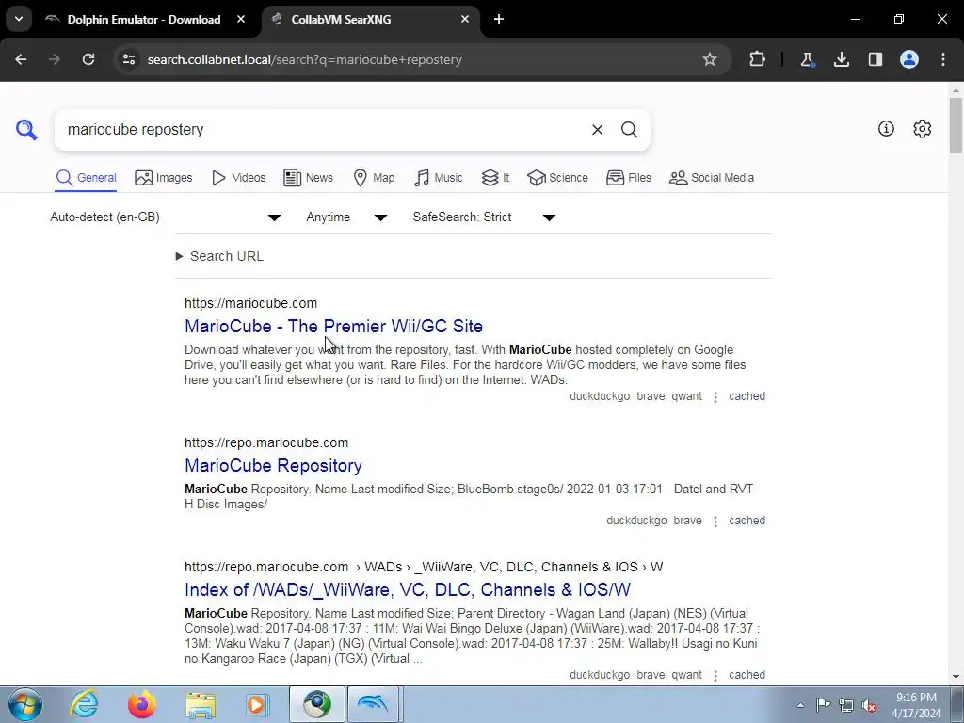Click the muted volume tray icon

[x=869, y=705]
